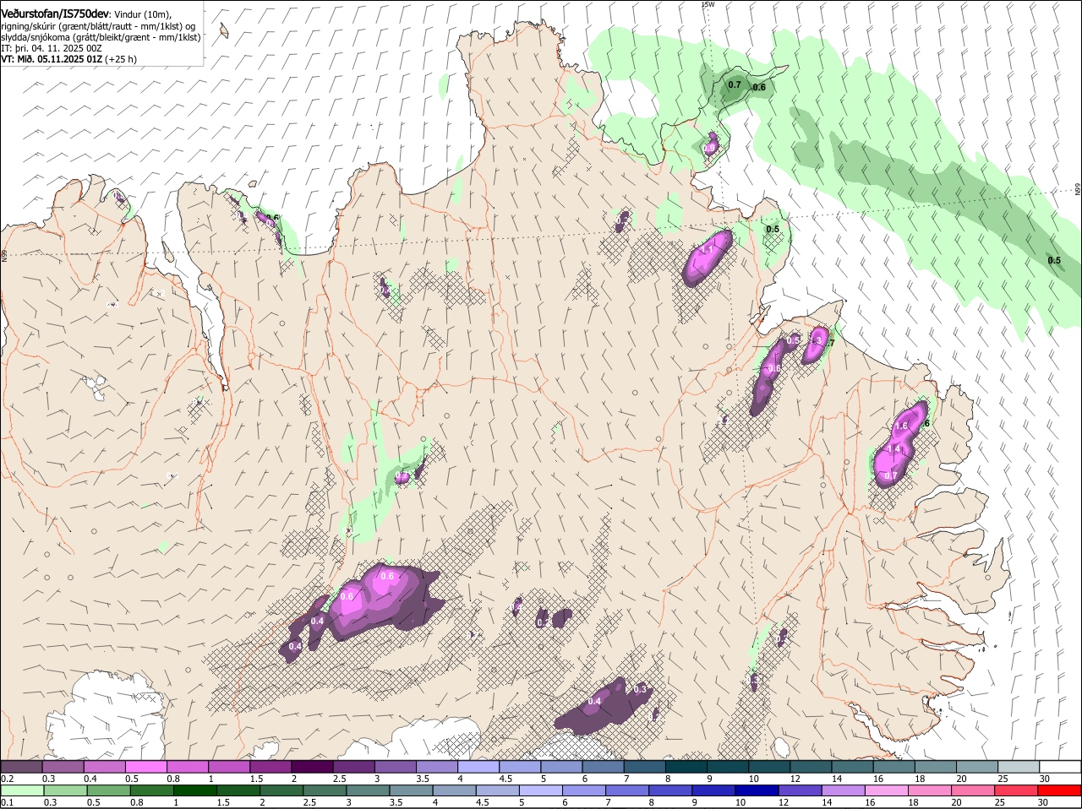Click the Veðurstofan/IS750dev title text
This screenshot has height=809, width=1082.
[55, 14]
